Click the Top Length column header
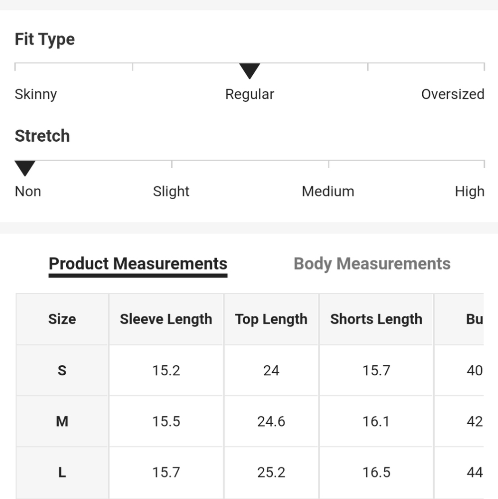The image size is (498, 499). tap(271, 319)
